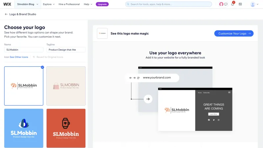Open notifications bell
This screenshot has height=148, width=263.
point(232,4)
